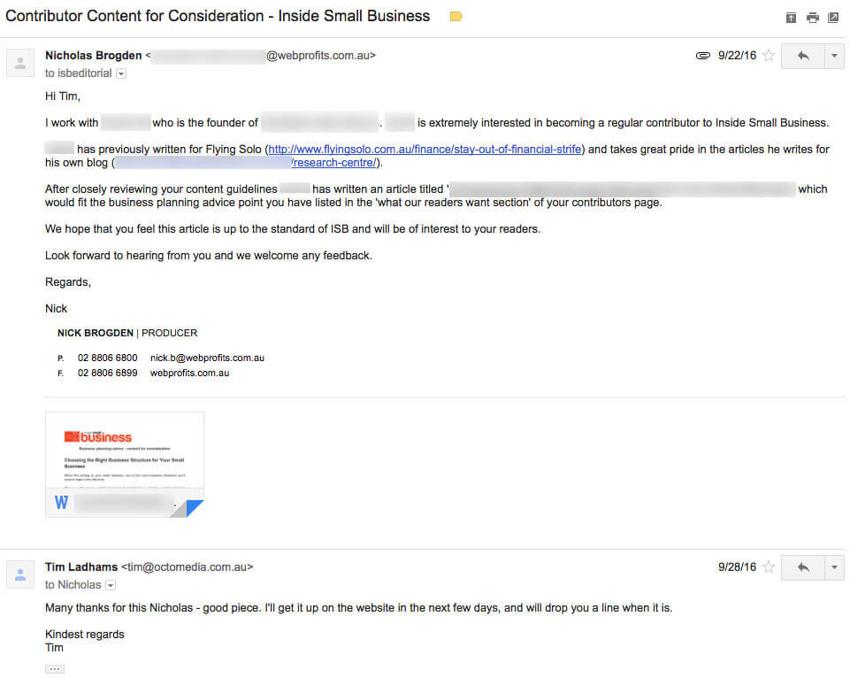Image resolution: width=850 pixels, height=678 pixels.
Task: Show details arrow next to 'to Nicholas'
Action: click(111, 585)
